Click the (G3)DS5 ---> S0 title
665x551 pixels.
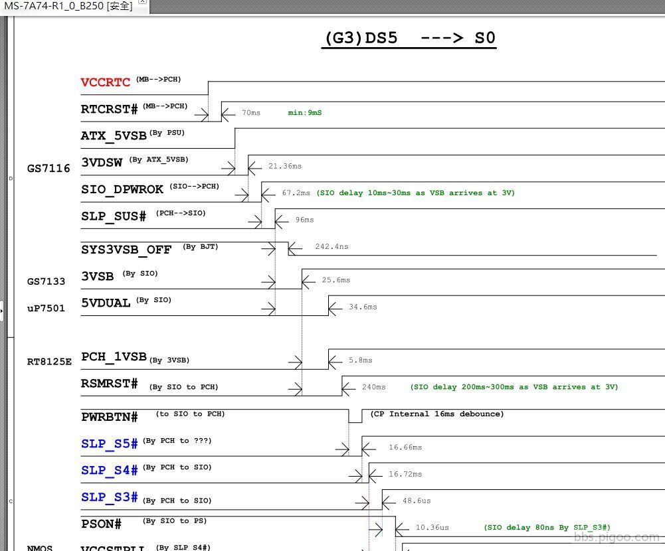click(408, 38)
